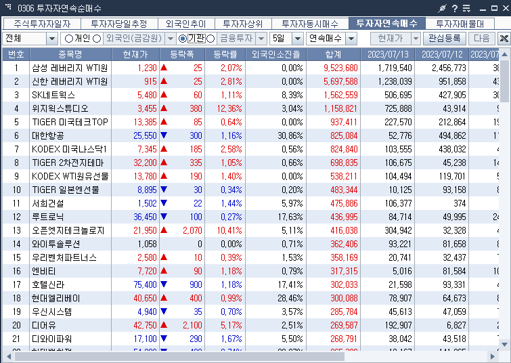Screen dimensions: 511x363
Task: Select the 개인 radio button
Action: pos(69,39)
